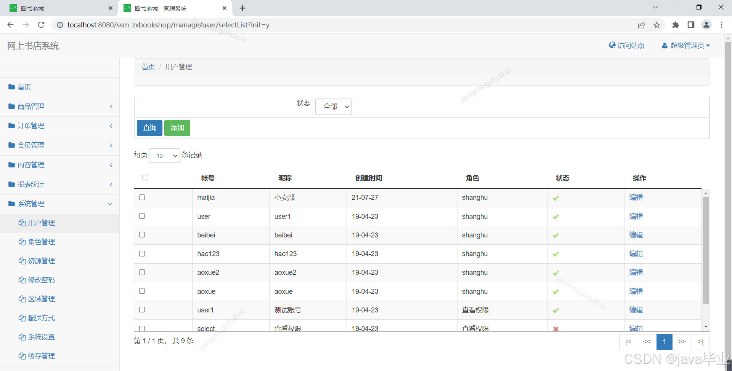Click the blue 查询 button
732x371 pixels.
click(149, 128)
